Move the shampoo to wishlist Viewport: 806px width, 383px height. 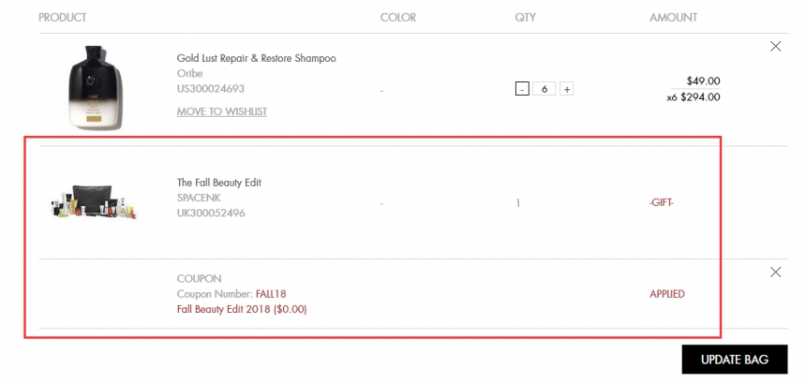[x=221, y=111]
